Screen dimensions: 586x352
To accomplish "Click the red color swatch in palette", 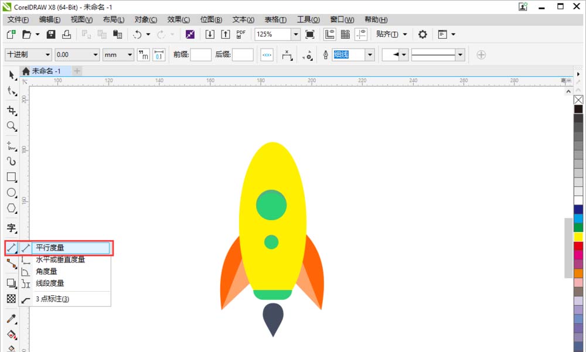I will pyautogui.click(x=578, y=246).
